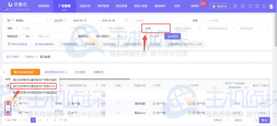Open the 按2个单词 dropdown
The width and height of the screenshot is (277, 126).
[14, 57]
